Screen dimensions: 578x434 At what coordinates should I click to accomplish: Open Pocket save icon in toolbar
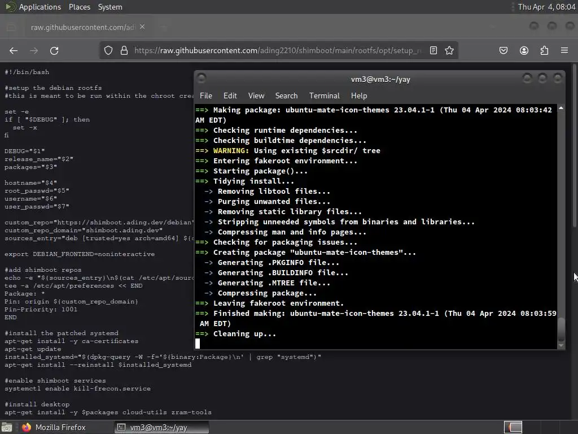[503, 50]
